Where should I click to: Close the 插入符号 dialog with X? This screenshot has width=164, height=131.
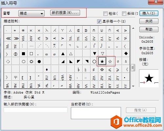tap(155, 2)
